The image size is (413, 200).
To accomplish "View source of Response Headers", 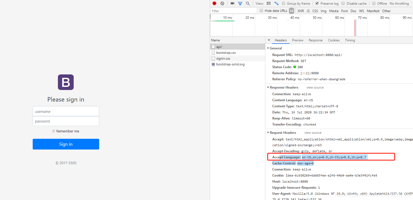I will click(x=315, y=87).
